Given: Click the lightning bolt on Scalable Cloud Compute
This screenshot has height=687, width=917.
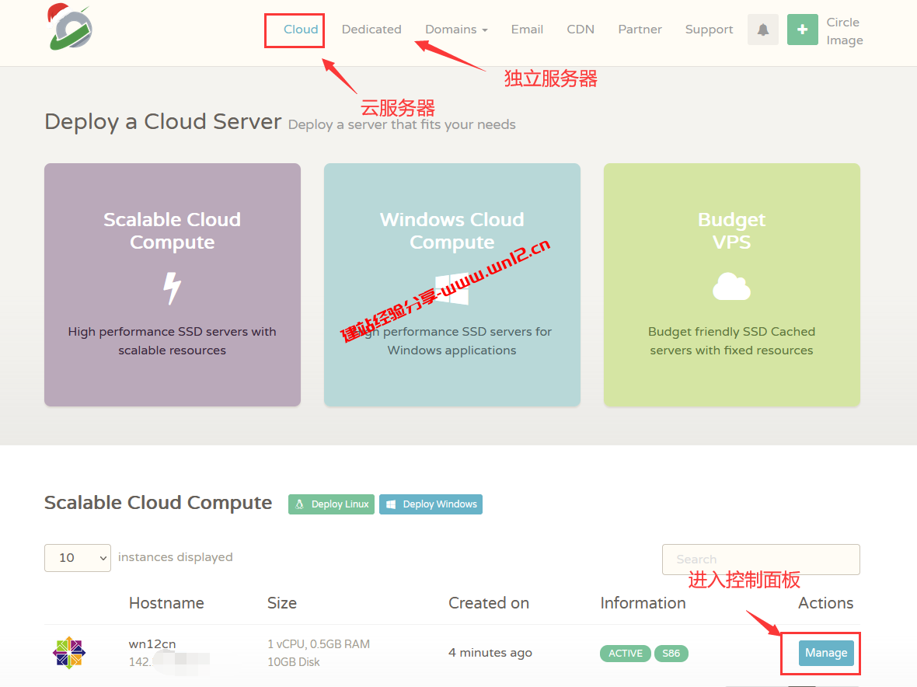Looking at the screenshot, I should click(172, 288).
